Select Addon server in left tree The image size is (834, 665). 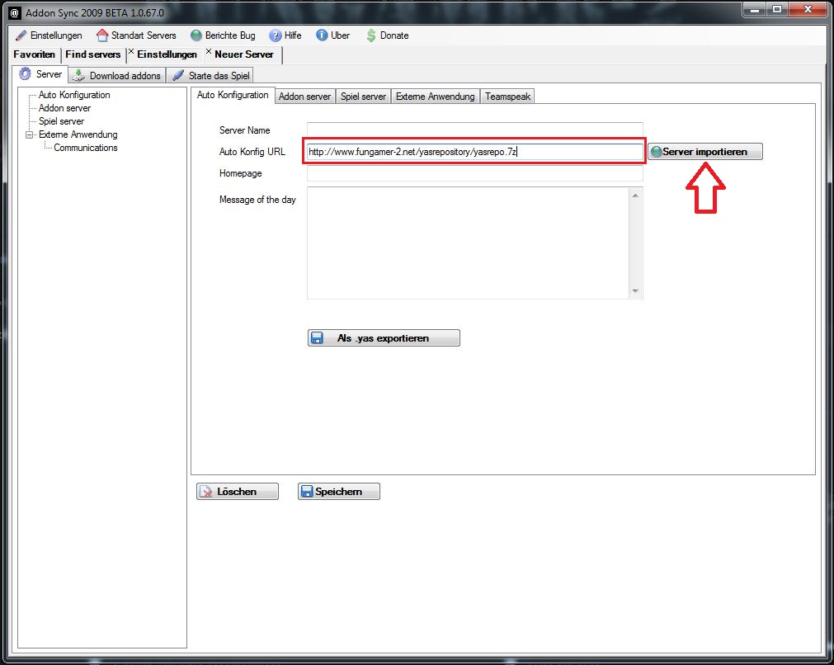[64, 108]
